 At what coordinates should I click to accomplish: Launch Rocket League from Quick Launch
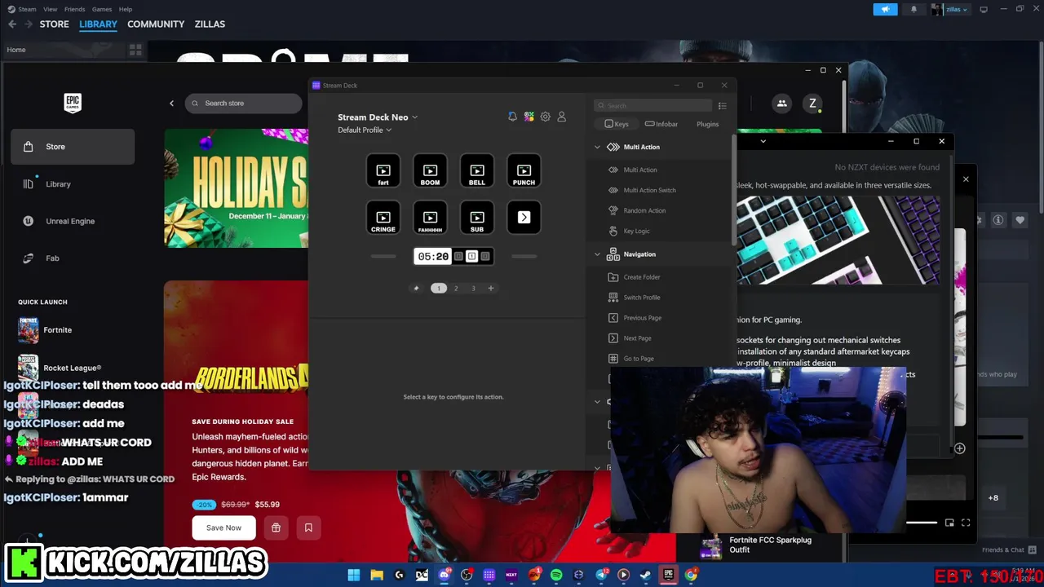pyautogui.click(x=73, y=368)
